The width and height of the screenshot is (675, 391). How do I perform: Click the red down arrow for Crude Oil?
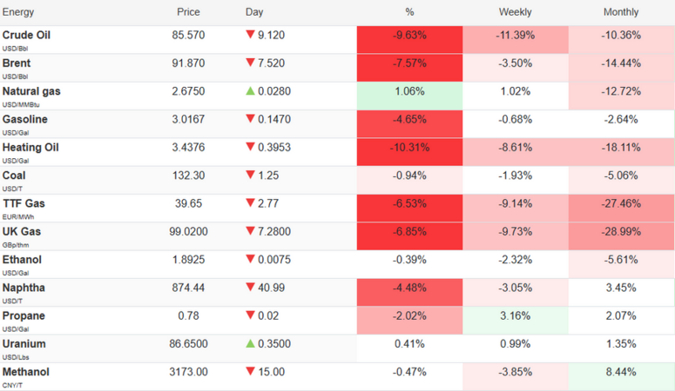250,35
